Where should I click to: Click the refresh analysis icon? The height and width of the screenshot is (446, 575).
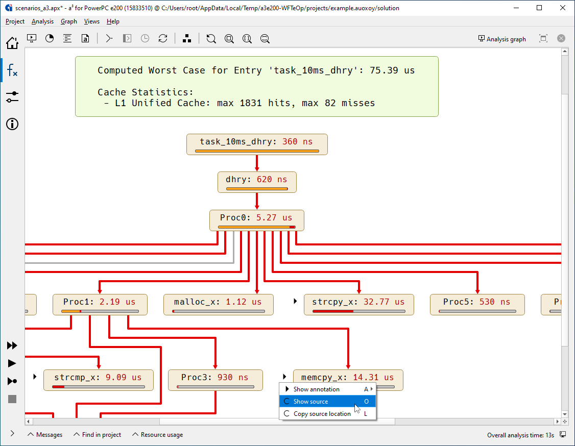tap(163, 38)
